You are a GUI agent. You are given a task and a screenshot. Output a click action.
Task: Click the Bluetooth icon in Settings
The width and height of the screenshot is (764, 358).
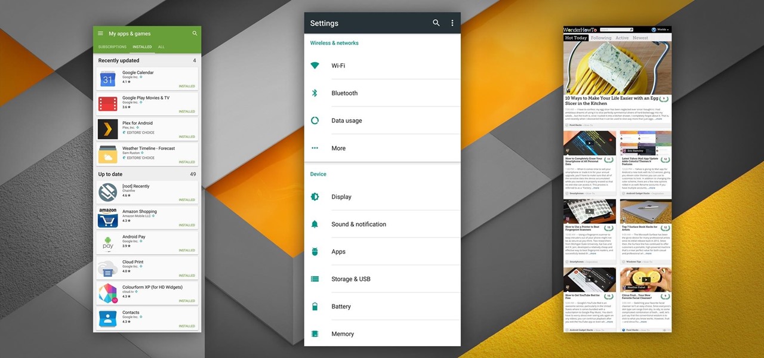(315, 93)
